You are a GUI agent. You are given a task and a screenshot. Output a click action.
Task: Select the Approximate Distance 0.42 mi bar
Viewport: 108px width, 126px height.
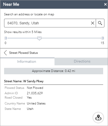pyautogui.click(x=53, y=71)
